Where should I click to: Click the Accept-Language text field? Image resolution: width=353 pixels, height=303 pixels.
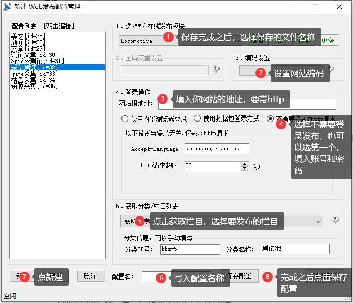point(216,149)
